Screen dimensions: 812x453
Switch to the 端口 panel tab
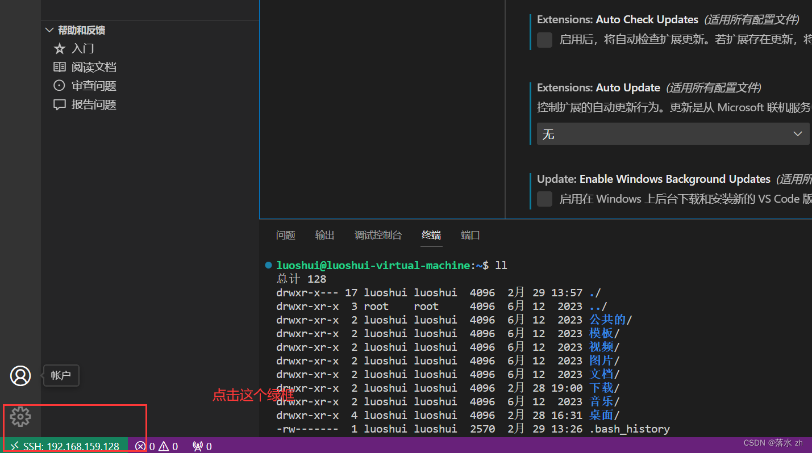pyautogui.click(x=470, y=235)
